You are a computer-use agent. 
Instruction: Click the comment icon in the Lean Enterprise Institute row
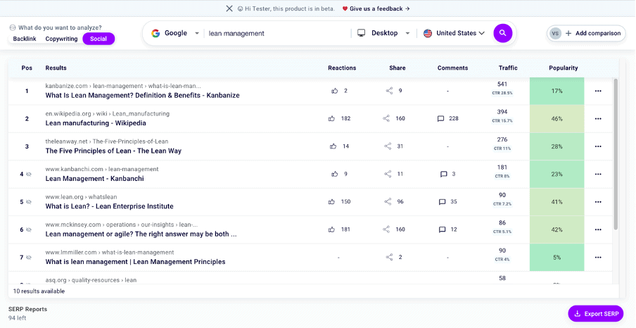[442, 202]
